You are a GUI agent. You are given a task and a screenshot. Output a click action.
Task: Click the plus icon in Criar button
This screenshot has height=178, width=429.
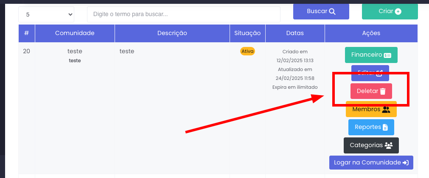click(x=398, y=11)
